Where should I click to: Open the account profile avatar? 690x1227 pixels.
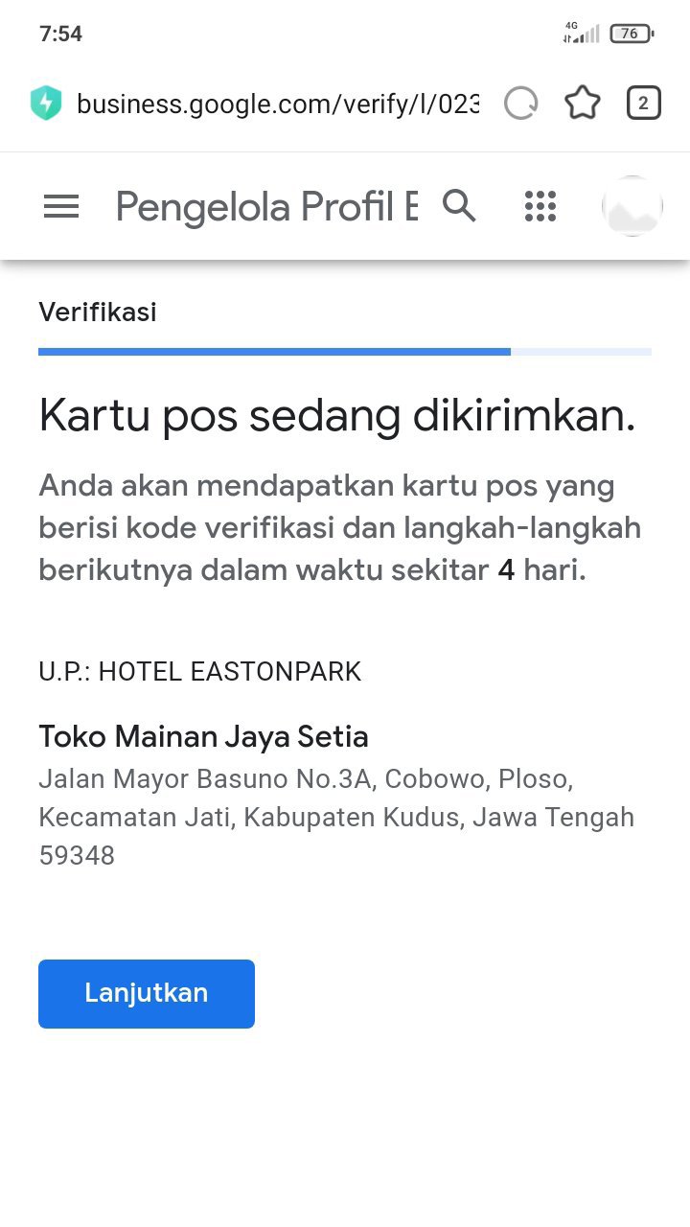pyautogui.click(x=632, y=206)
